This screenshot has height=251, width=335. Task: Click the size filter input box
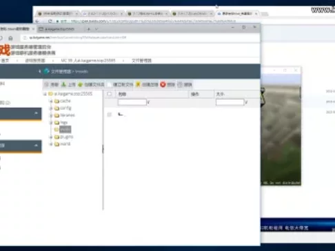click(230, 102)
